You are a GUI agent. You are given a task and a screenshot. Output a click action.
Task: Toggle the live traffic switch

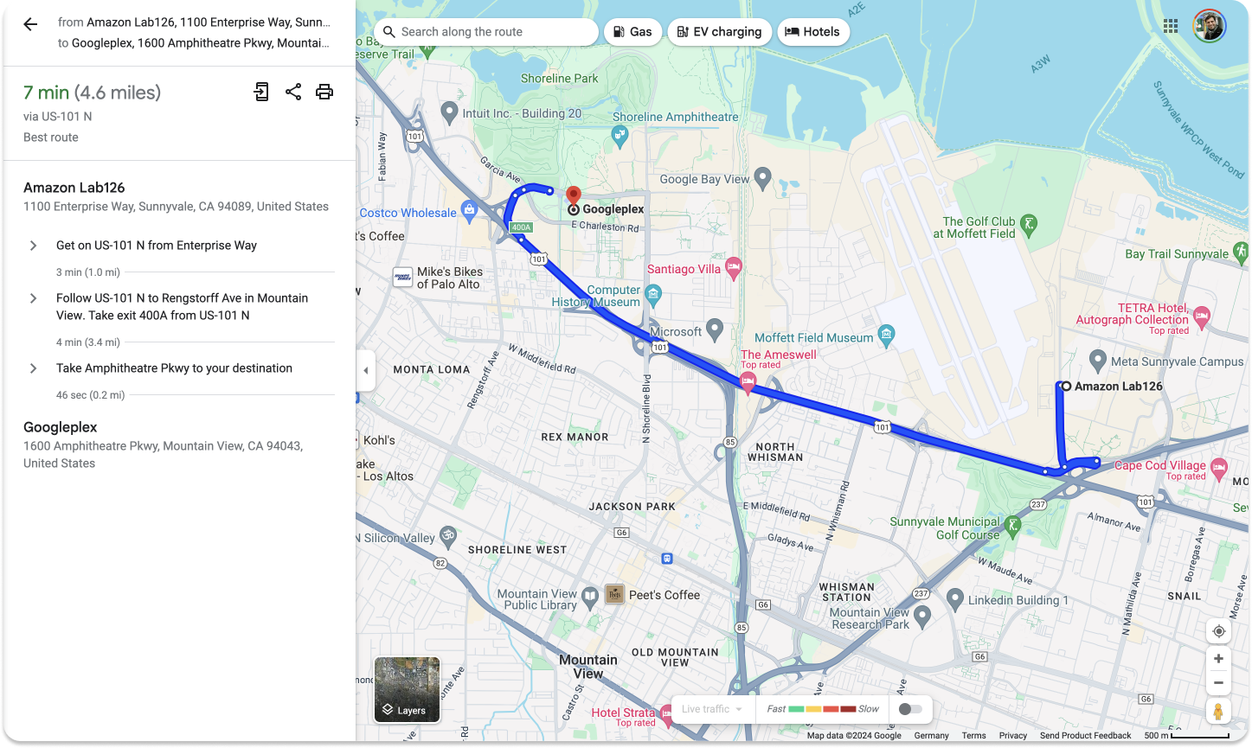(910, 709)
